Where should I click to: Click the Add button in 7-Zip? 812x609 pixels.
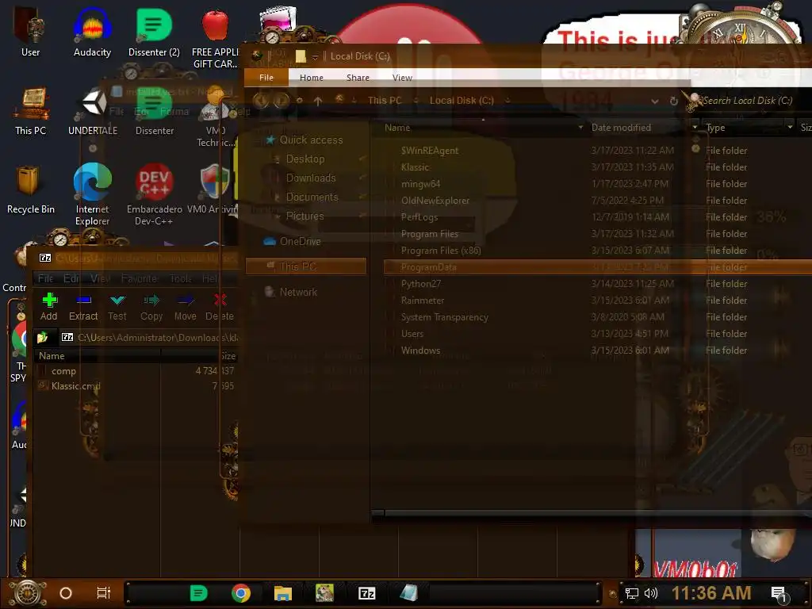(48, 307)
